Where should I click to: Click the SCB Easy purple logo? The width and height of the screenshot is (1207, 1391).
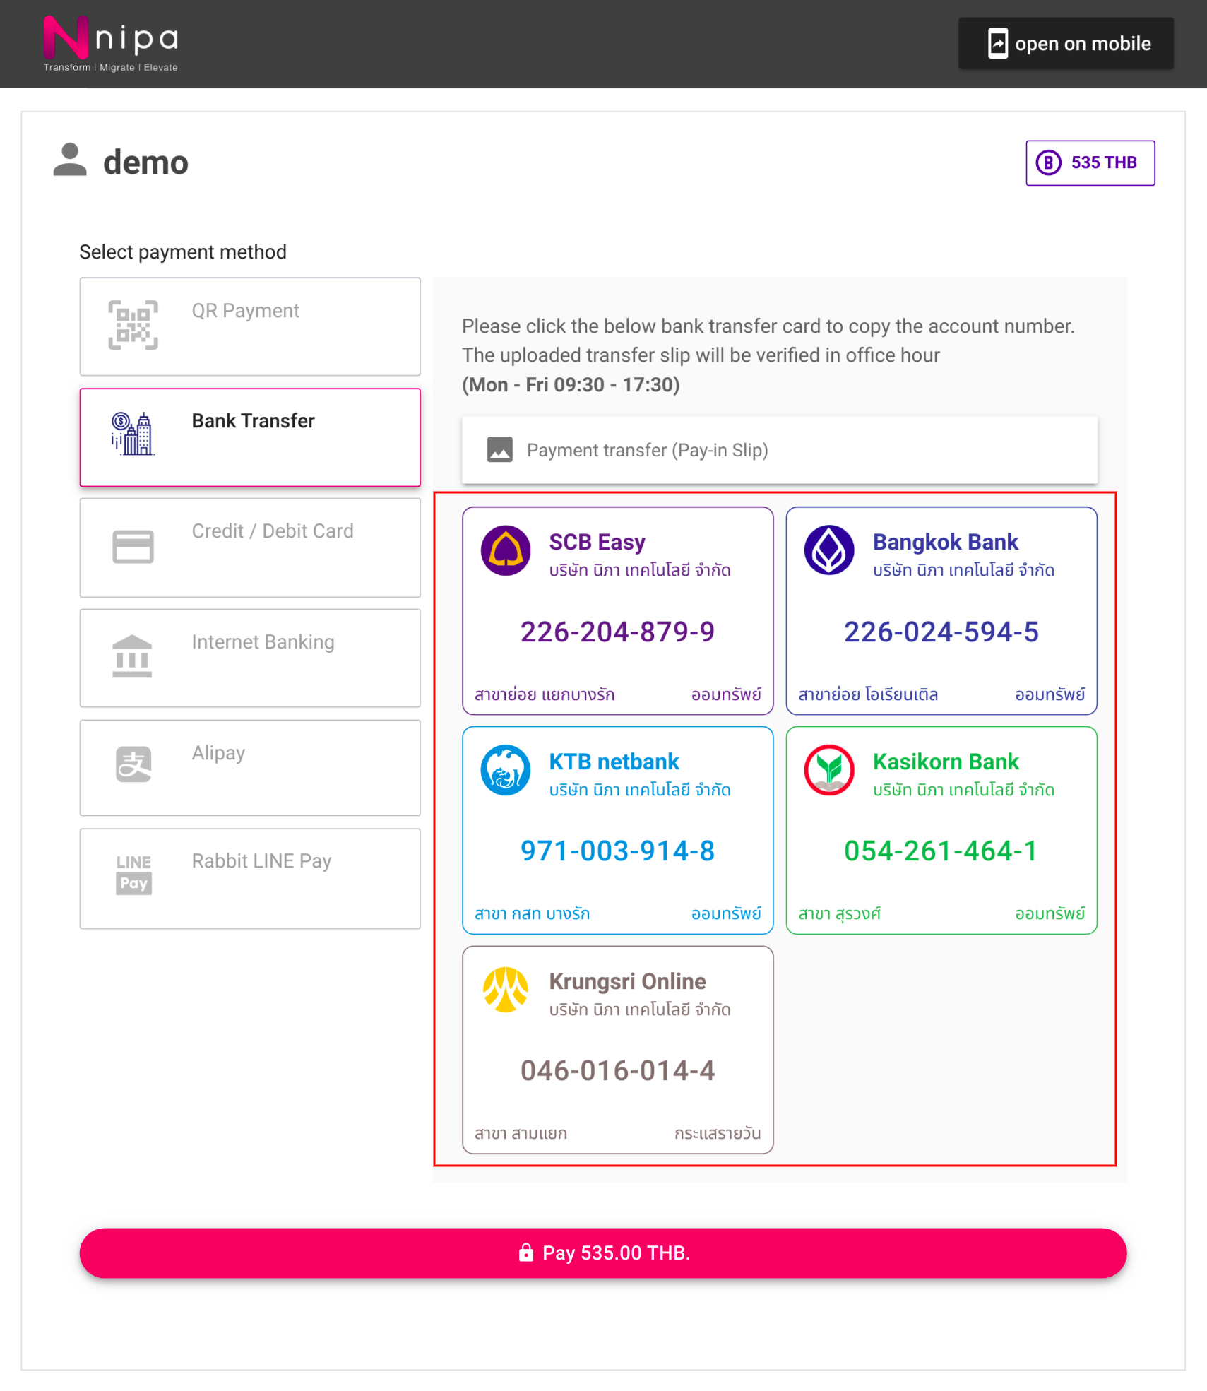tap(506, 550)
